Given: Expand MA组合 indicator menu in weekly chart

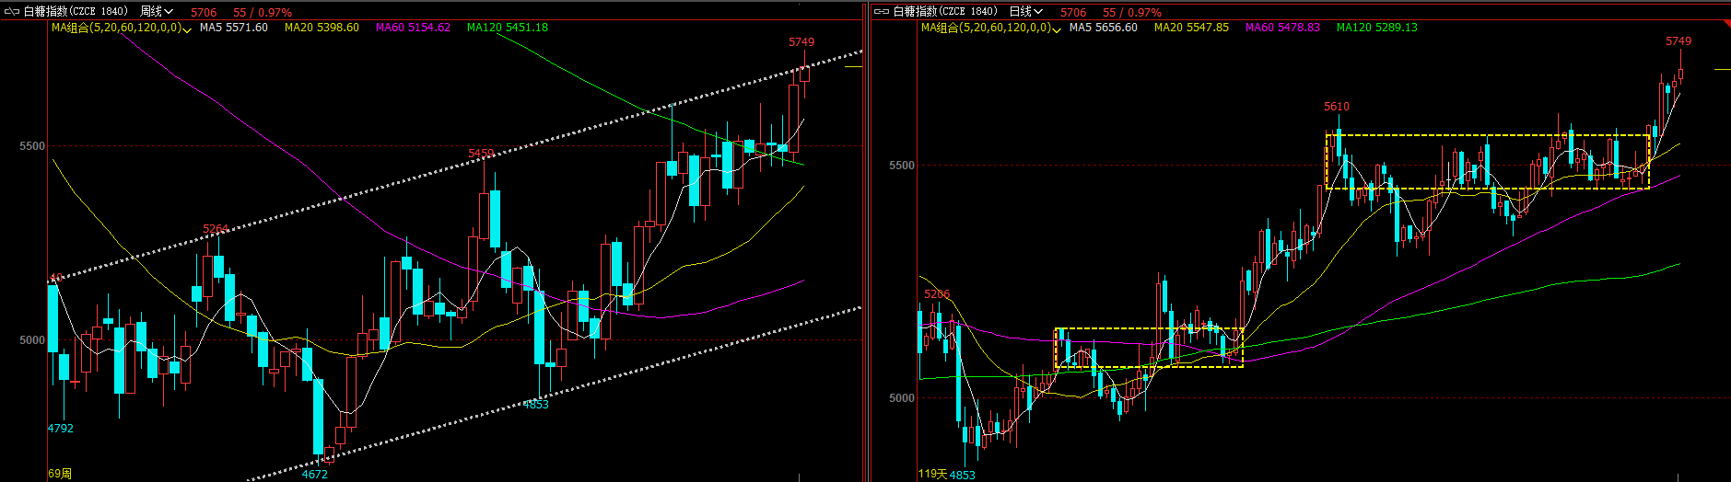Looking at the screenshot, I should 187,29.
